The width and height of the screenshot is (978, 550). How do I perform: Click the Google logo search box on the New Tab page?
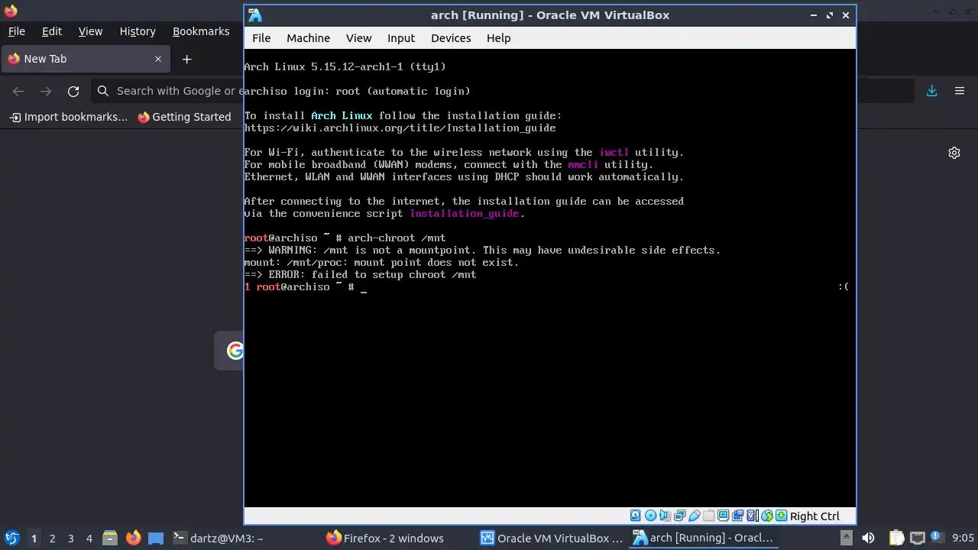[228, 351]
